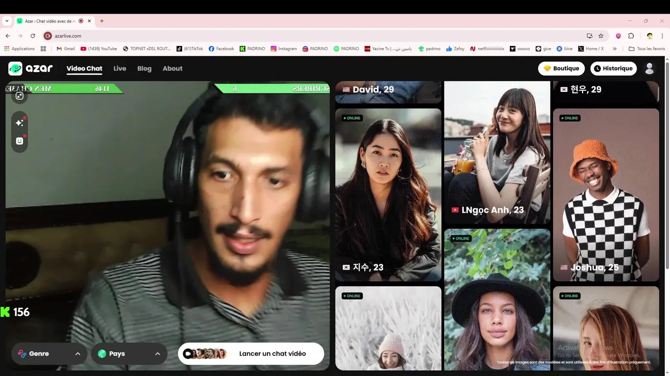Viewport: 670px width, 376px height.
Task: Open the Tous les favoris folder
Action: tap(646, 49)
